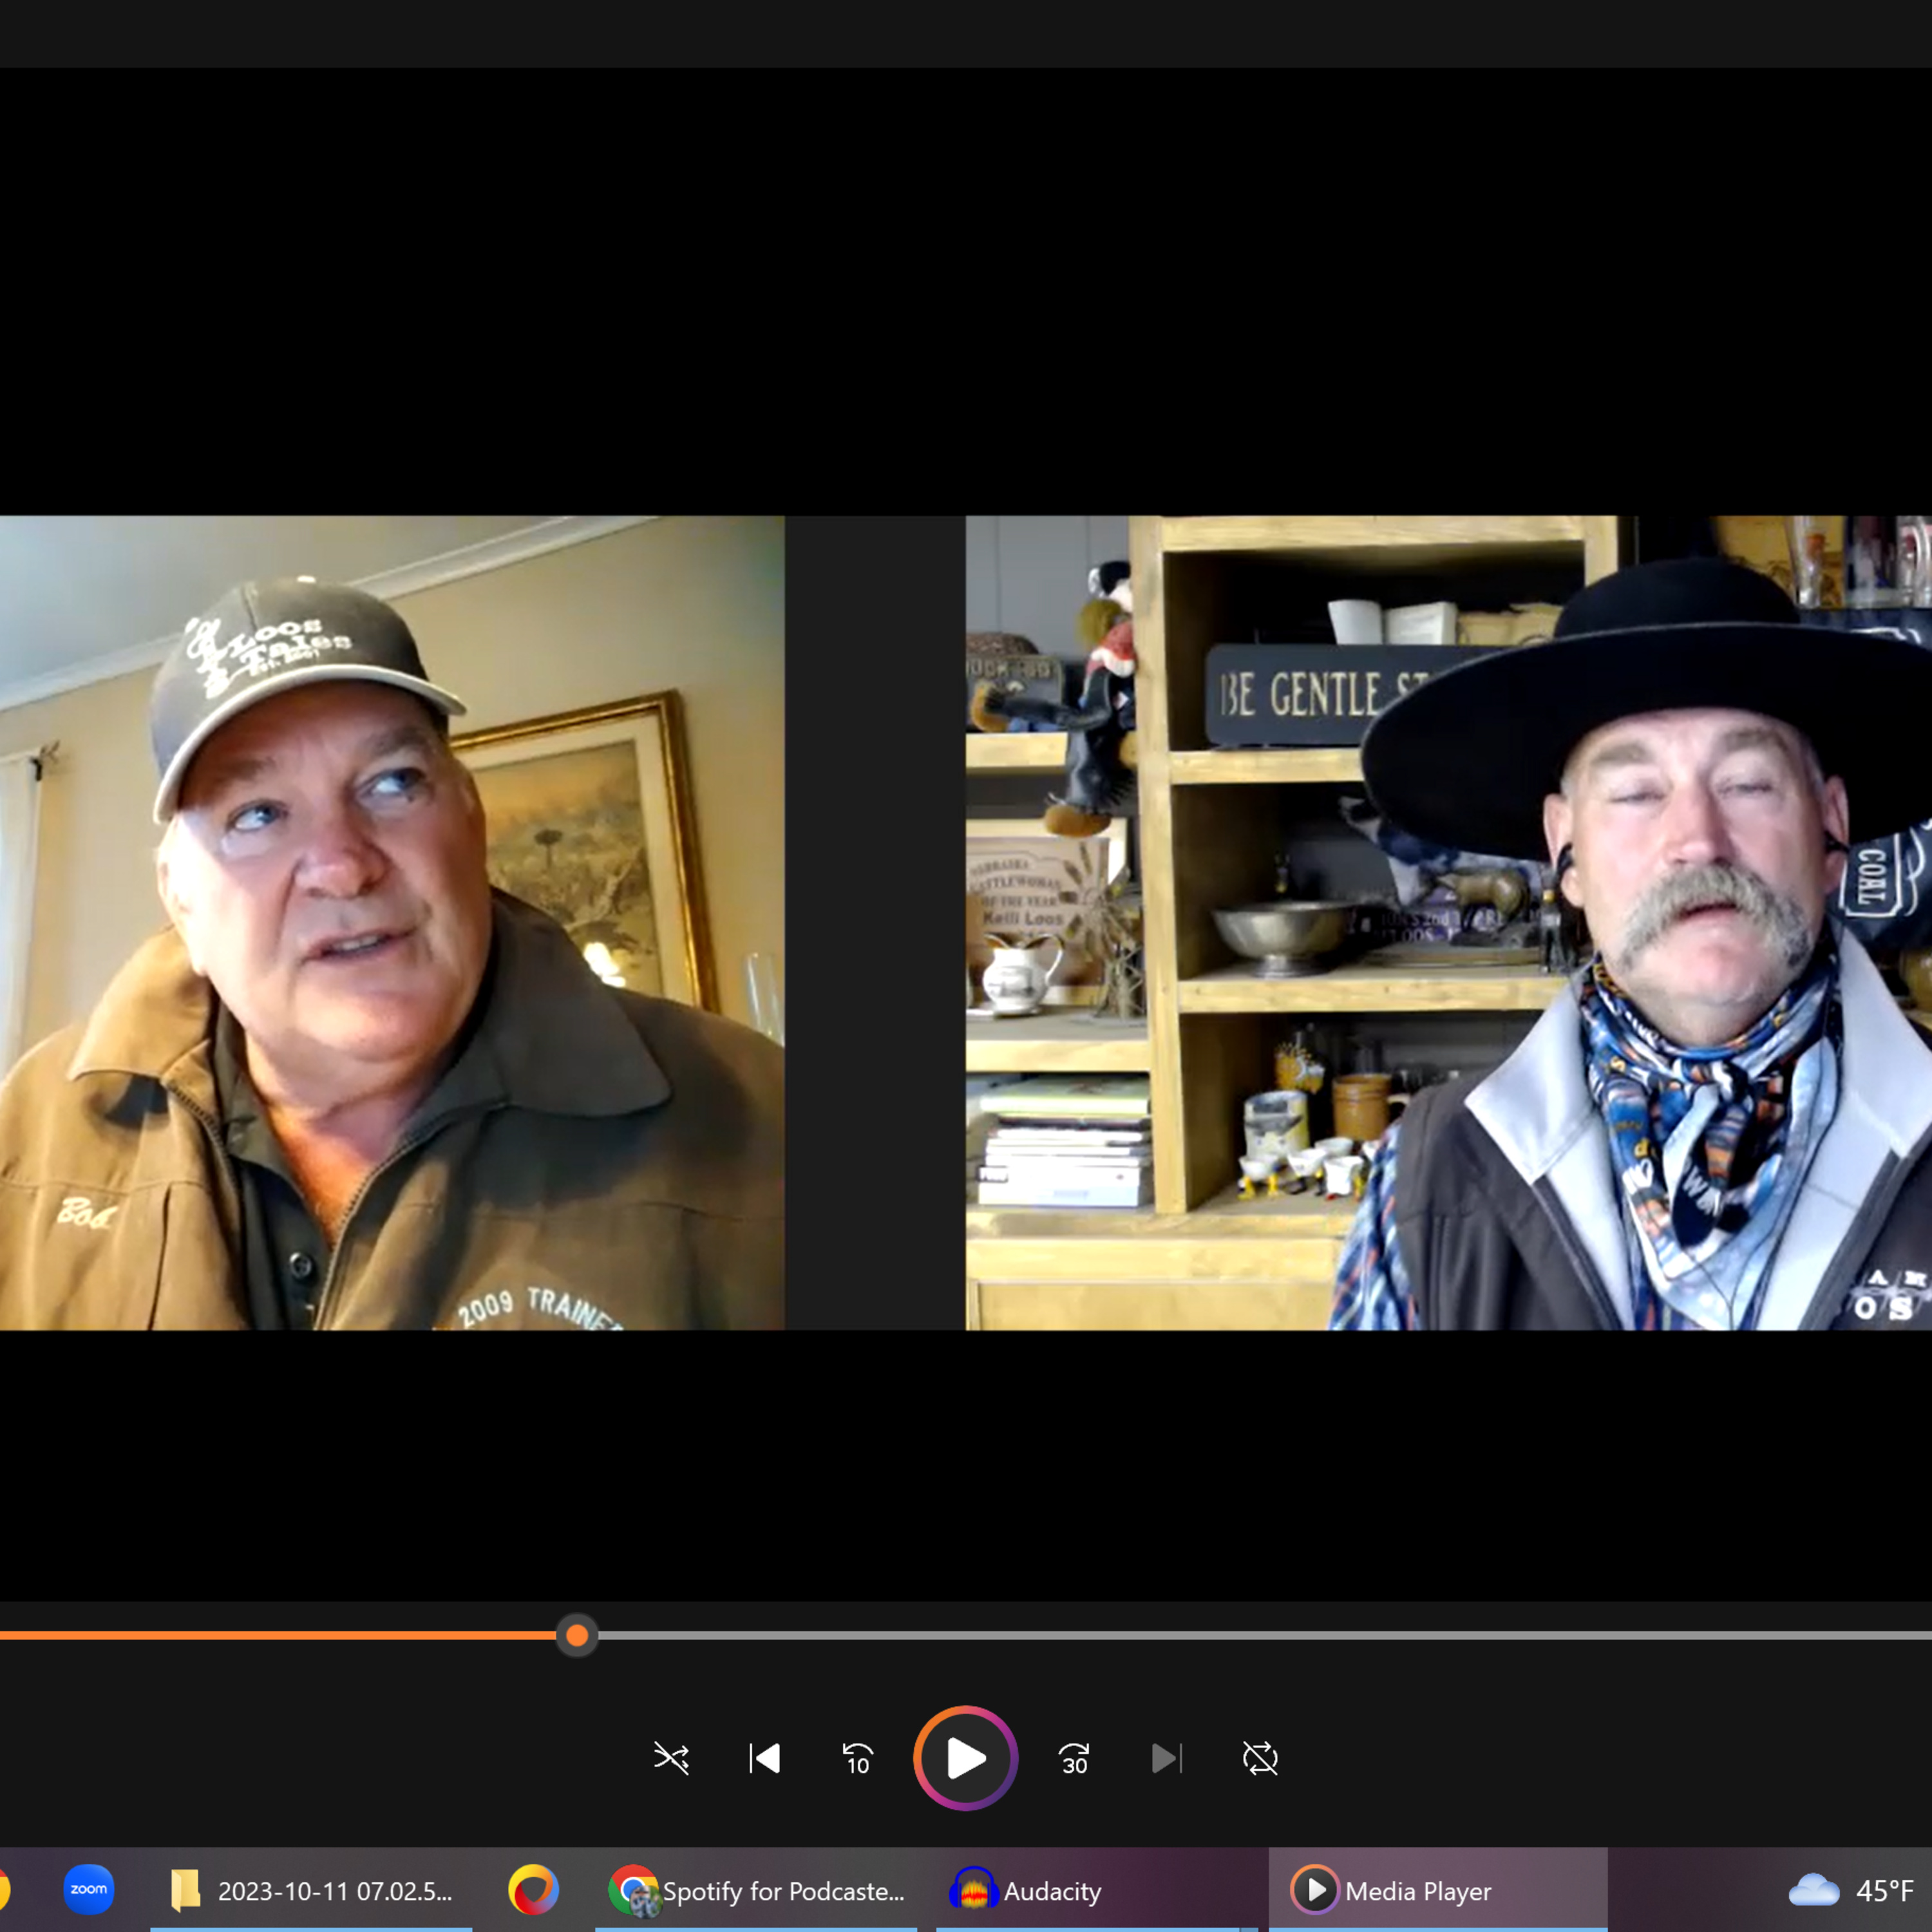Screen dimensions: 1932x1932
Task: Click the right video feed with black hat
Action: 1448,922
